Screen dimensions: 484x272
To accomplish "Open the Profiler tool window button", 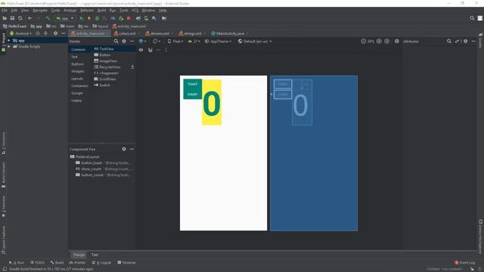I will pos(77,263).
